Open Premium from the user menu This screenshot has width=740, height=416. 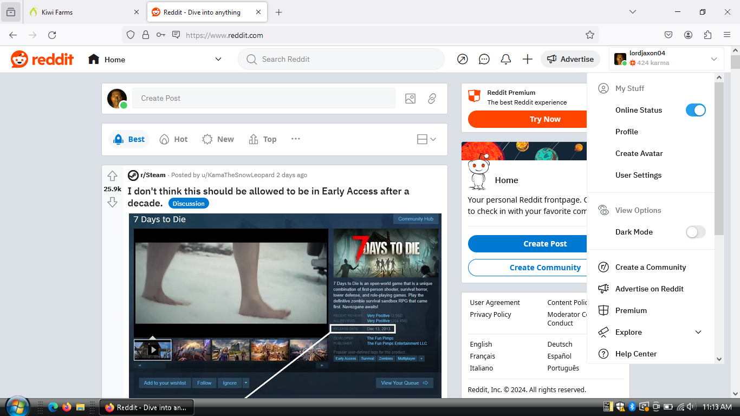pos(631,310)
